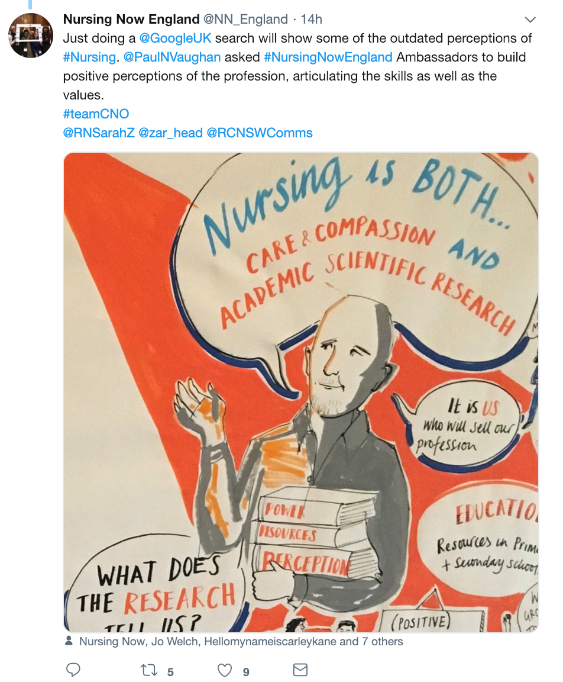Open the #Nursing hashtag
563x682 pixels.
(89, 57)
